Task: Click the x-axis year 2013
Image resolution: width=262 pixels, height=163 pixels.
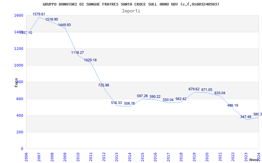Action: [117, 157]
